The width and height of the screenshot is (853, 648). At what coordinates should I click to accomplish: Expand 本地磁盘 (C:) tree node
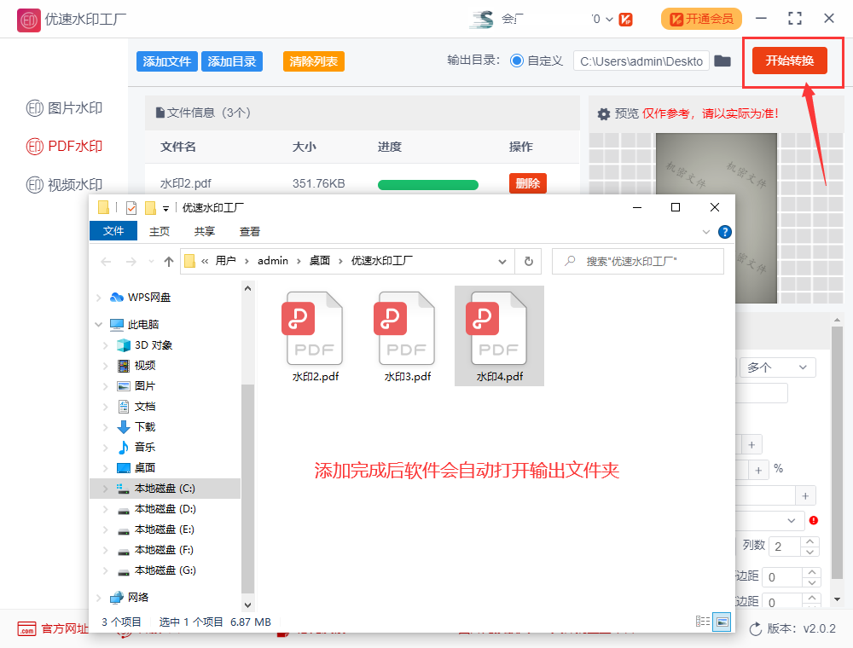[x=106, y=489]
